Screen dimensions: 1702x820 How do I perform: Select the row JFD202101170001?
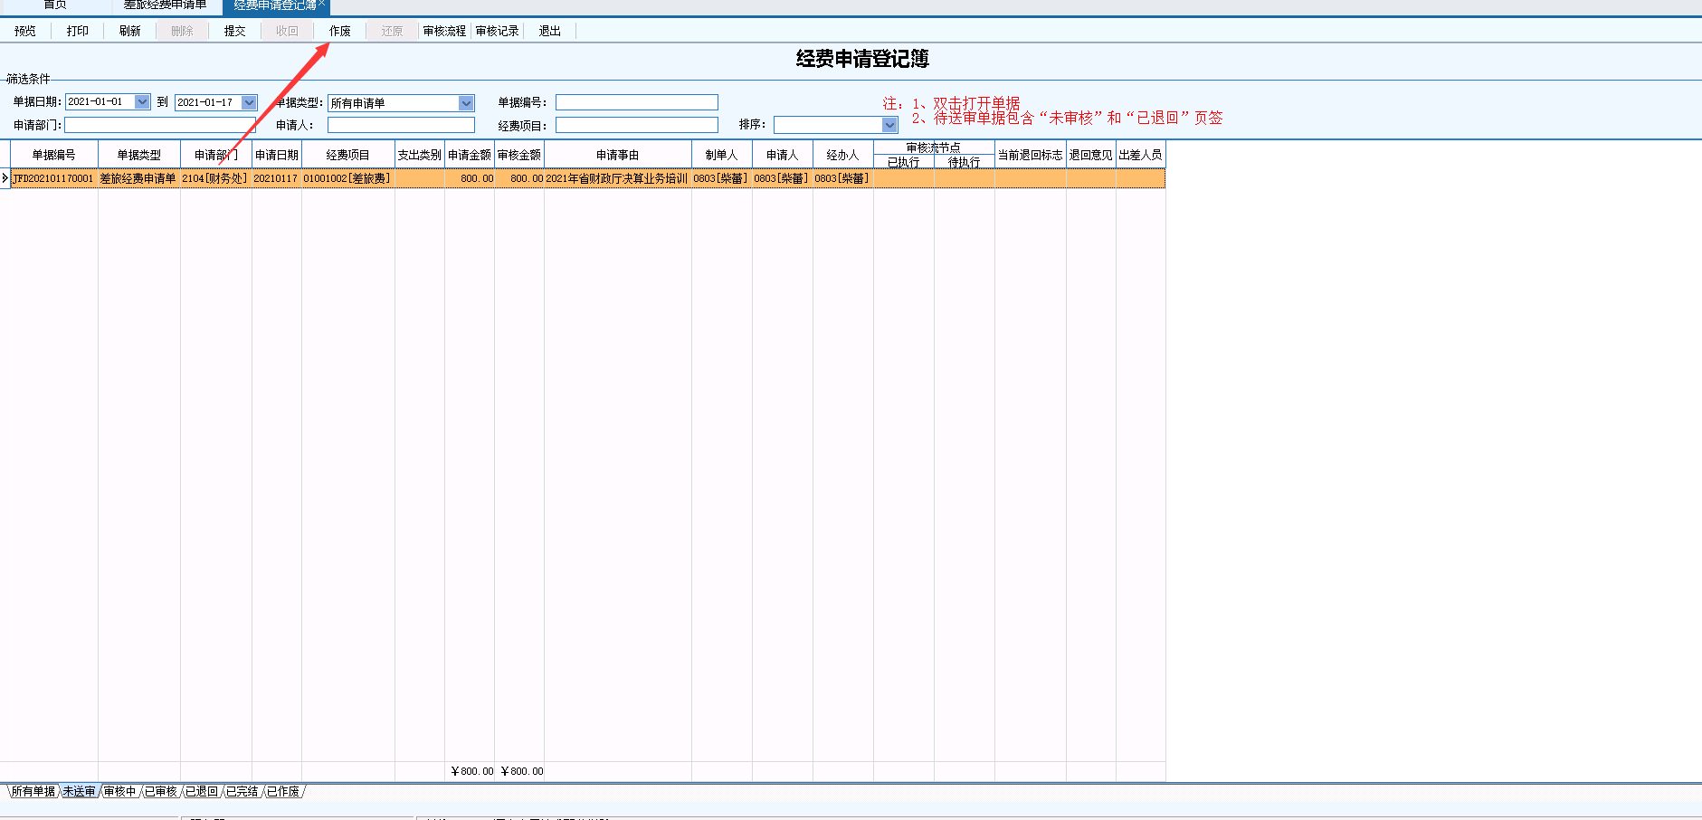54,179
